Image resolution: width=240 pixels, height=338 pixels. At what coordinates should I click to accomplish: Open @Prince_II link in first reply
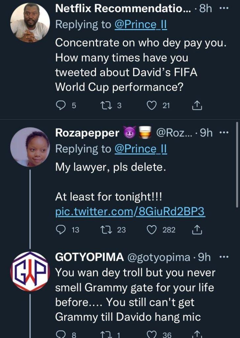[140, 24]
